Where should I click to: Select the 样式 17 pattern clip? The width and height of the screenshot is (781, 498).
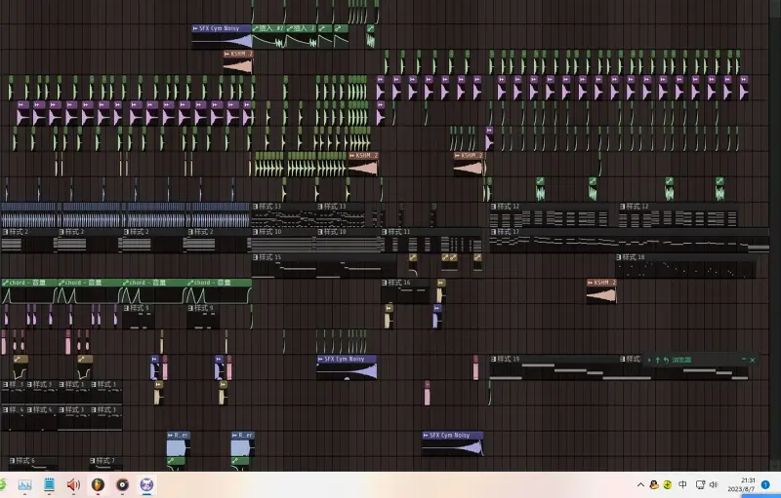629,241
